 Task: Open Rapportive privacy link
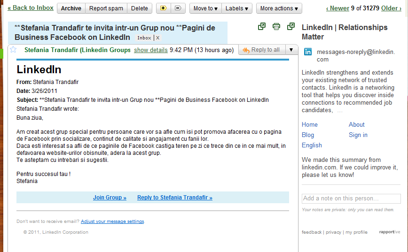tap(333, 232)
